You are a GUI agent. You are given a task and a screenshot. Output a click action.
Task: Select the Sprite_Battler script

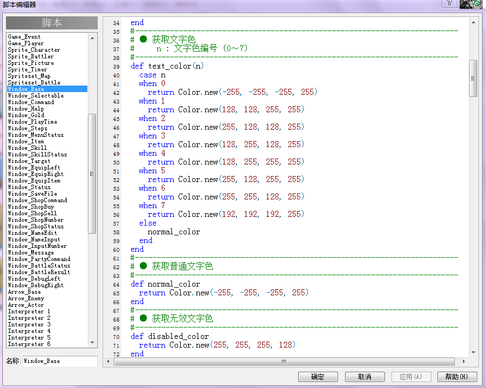(48, 56)
